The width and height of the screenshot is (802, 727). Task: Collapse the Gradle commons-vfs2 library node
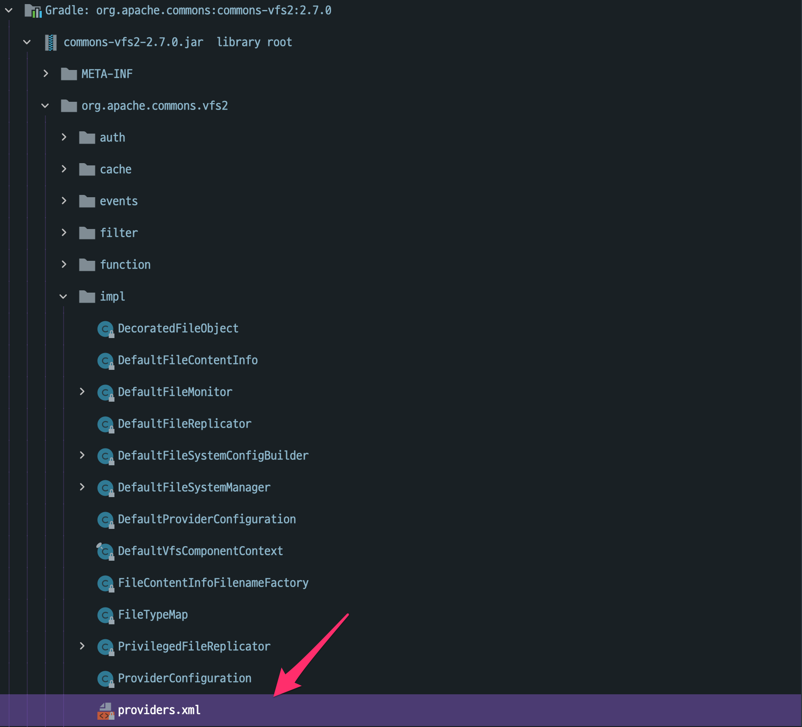point(9,10)
